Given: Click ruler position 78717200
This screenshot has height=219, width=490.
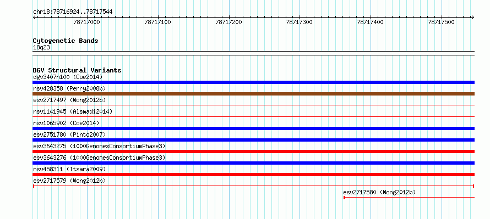Looking at the screenshot, I should pos(228,23).
